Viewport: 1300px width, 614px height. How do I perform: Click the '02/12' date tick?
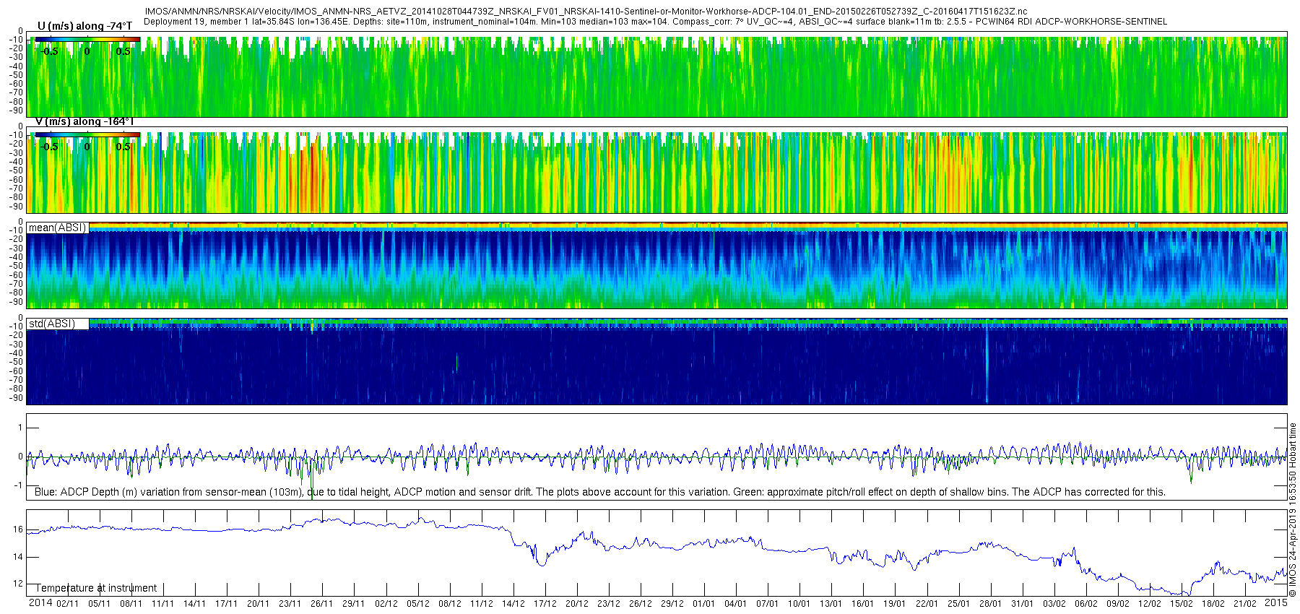[386, 604]
